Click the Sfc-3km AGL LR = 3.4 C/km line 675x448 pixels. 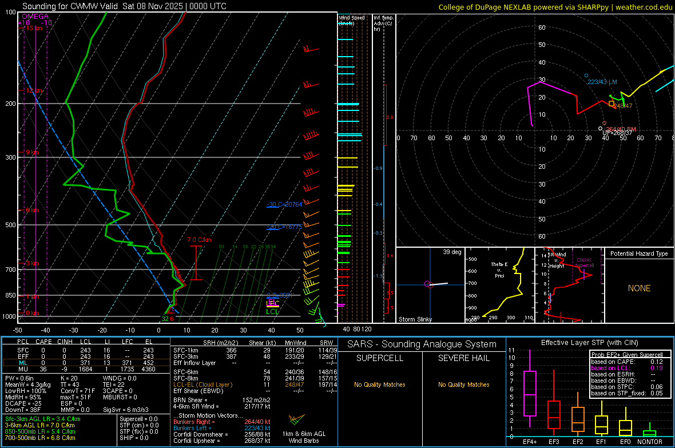(43, 419)
